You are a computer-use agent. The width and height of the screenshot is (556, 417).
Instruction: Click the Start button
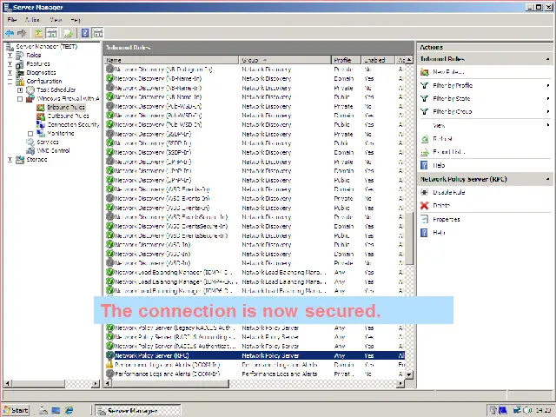(16, 410)
